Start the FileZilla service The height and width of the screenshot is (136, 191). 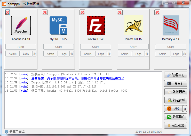coord(95,47)
